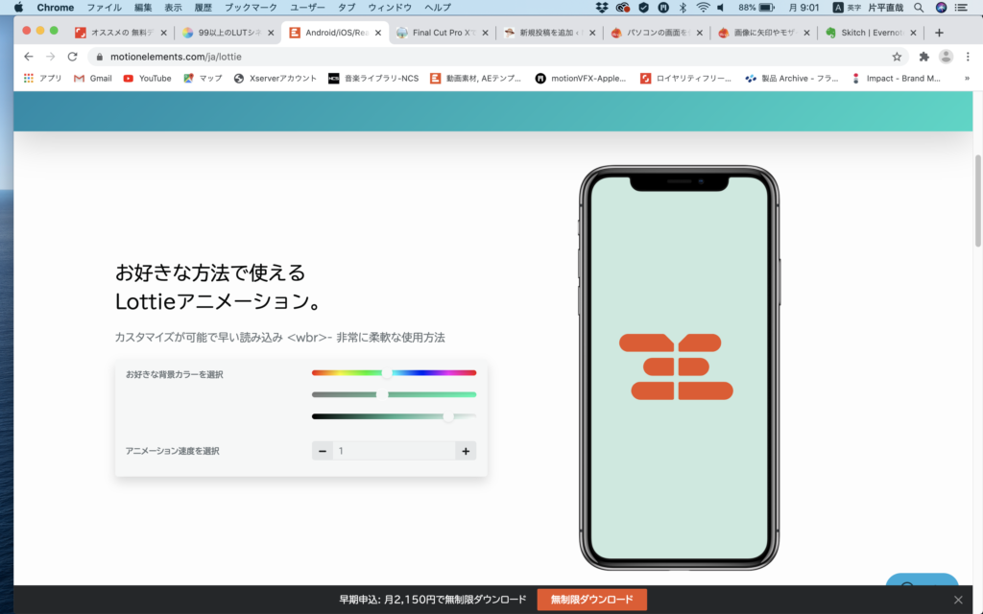Open the 製品 Archive bookmark
The height and width of the screenshot is (614, 983).
(792, 79)
